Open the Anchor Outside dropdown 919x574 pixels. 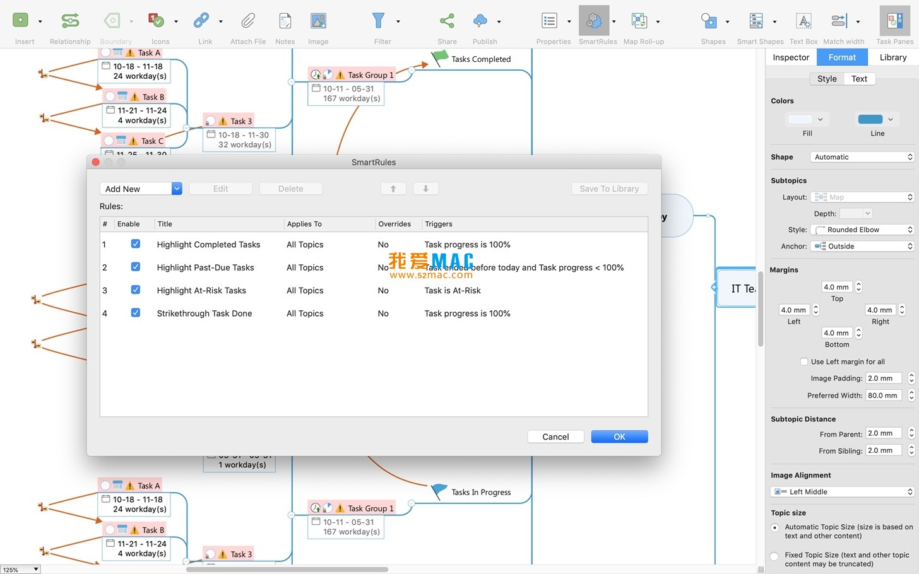click(x=862, y=246)
